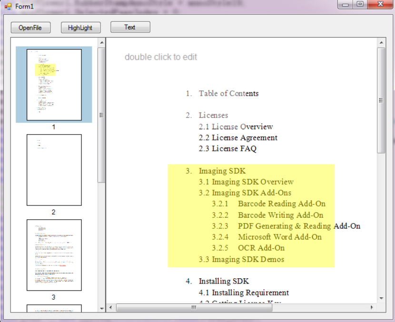Image resolution: width=395 pixels, height=322 pixels.
Task: Minimize the Form1 window
Action: pos(346,4)
